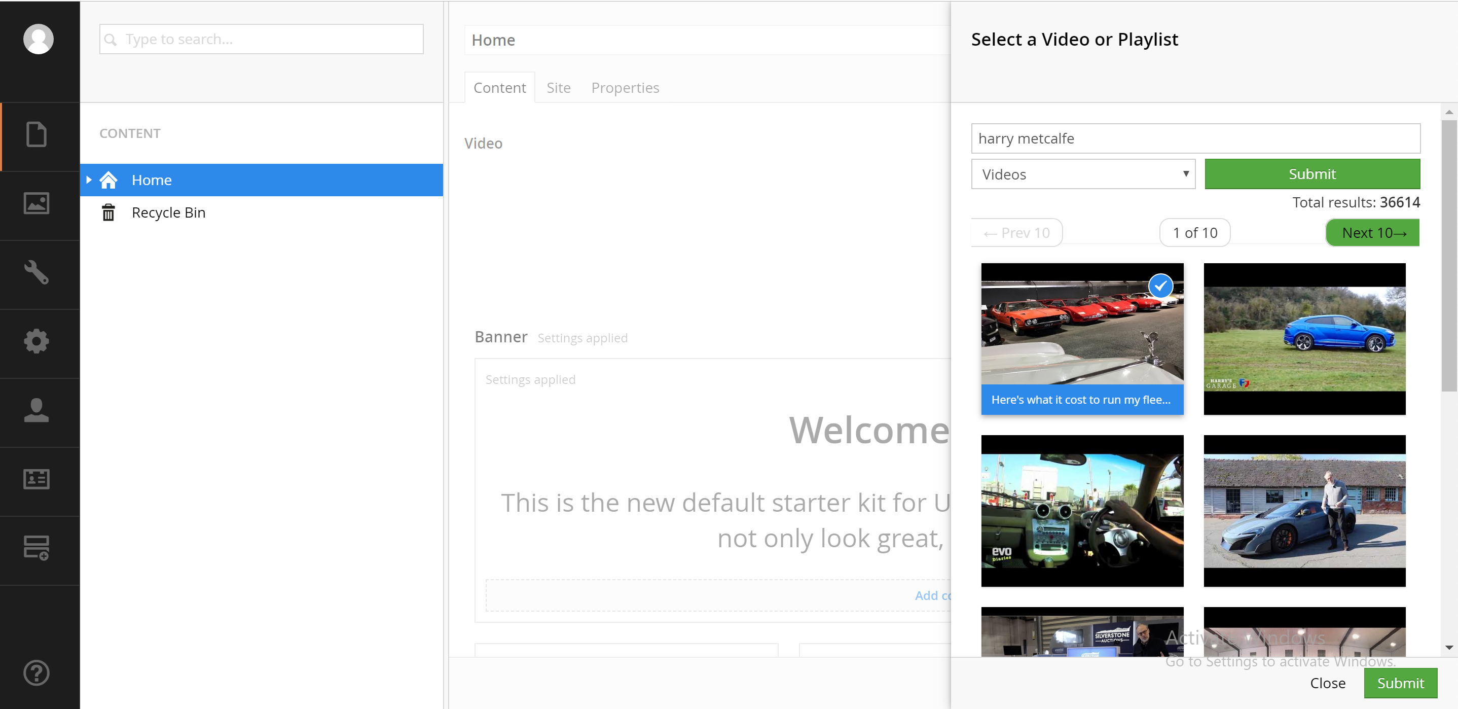Select the grey McLaren video thumbnail
1458x709 pixels.
1304,511
